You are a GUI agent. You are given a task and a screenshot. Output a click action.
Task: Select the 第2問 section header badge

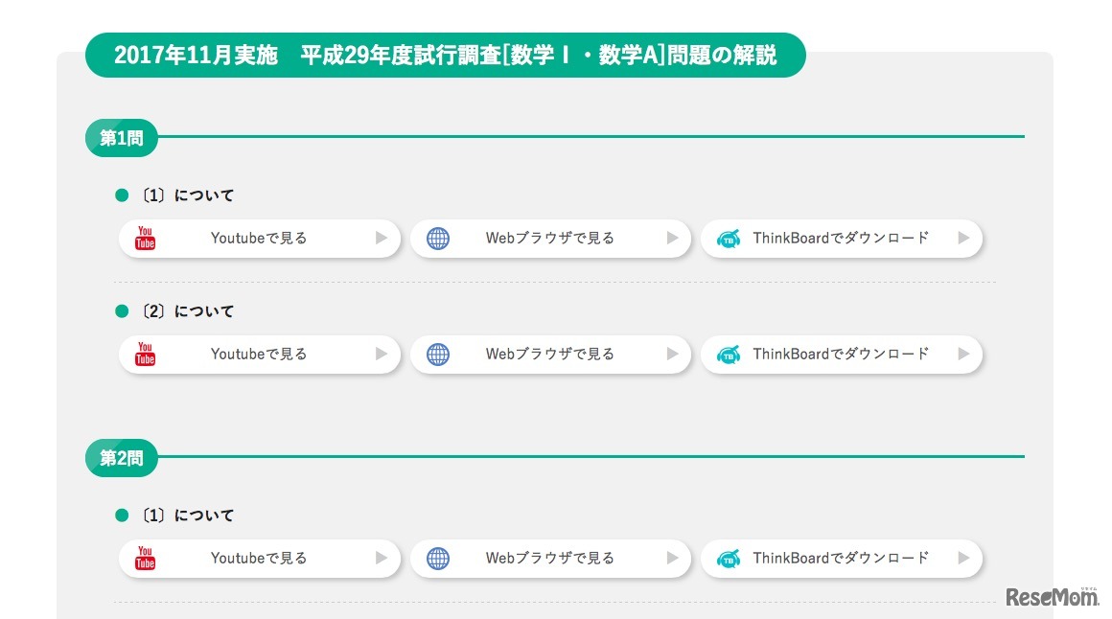point(121,457)
